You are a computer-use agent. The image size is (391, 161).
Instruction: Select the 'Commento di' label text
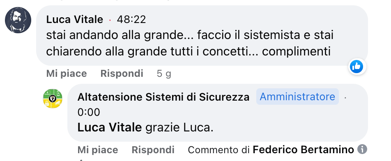219,150
